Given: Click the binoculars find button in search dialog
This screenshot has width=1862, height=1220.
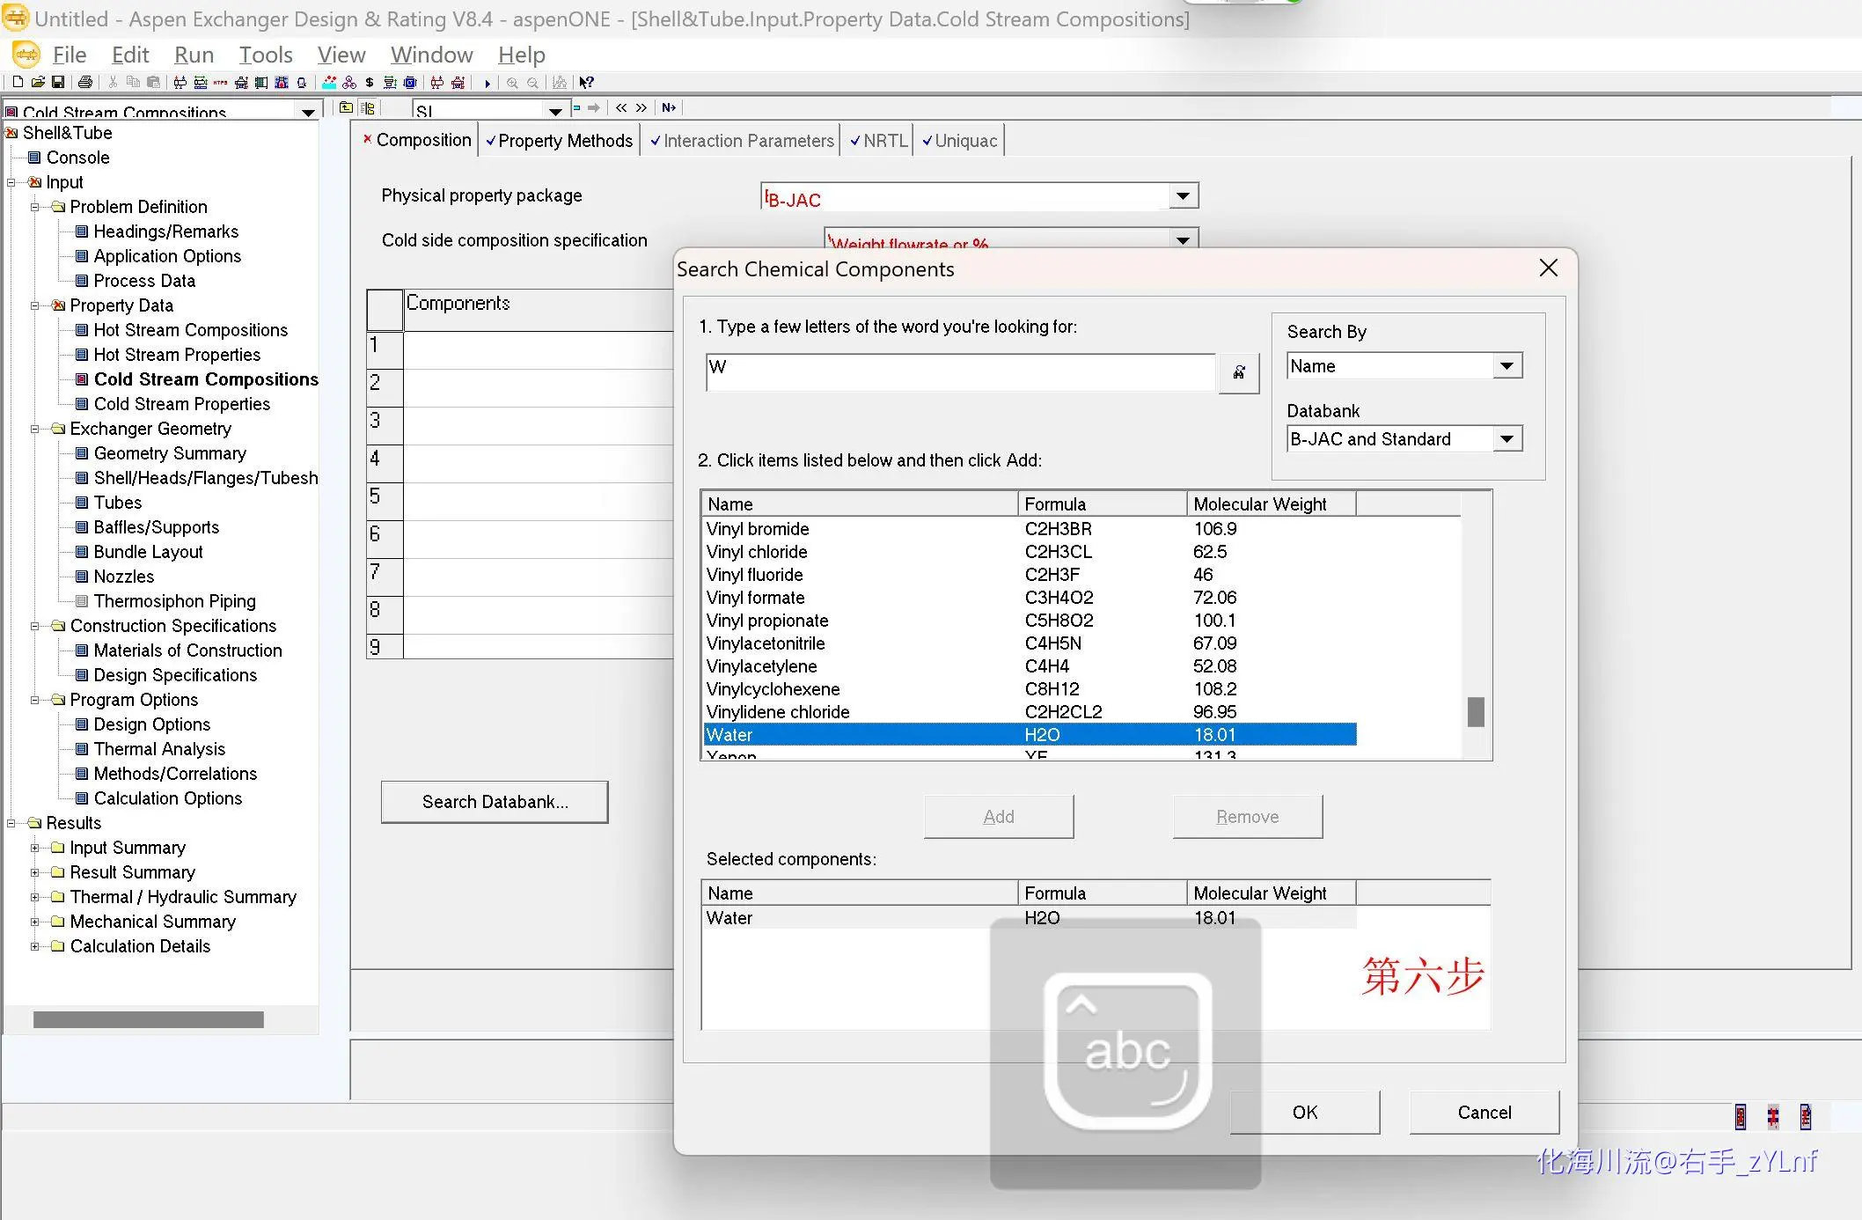Looking at the screenshot, I should point(1239,372).
